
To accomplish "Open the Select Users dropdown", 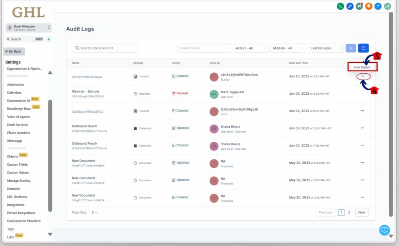I will [204, 48].
